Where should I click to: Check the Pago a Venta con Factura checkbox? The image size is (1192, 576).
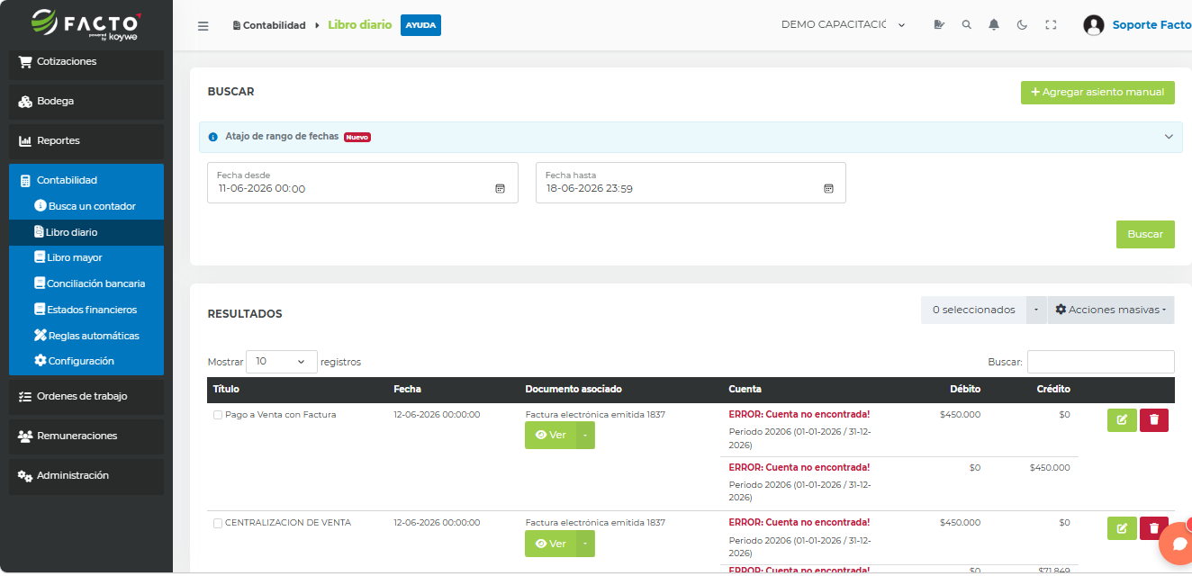(x=218, y=415)
